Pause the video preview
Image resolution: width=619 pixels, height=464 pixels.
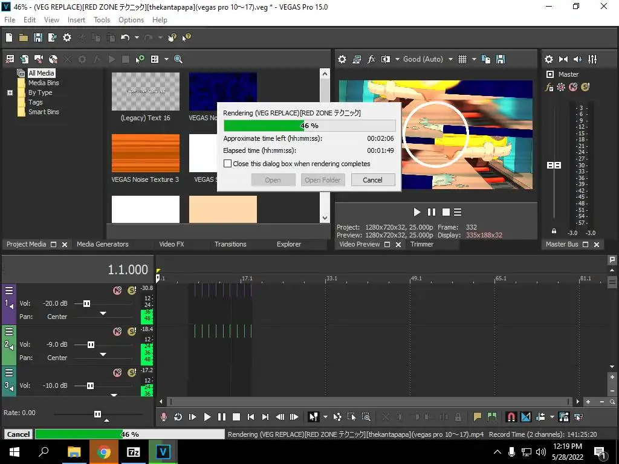(x=432, y=212)
